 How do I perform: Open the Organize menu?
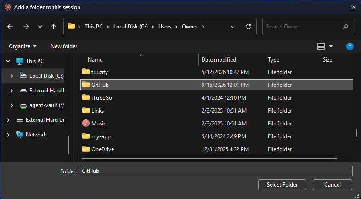23,46
